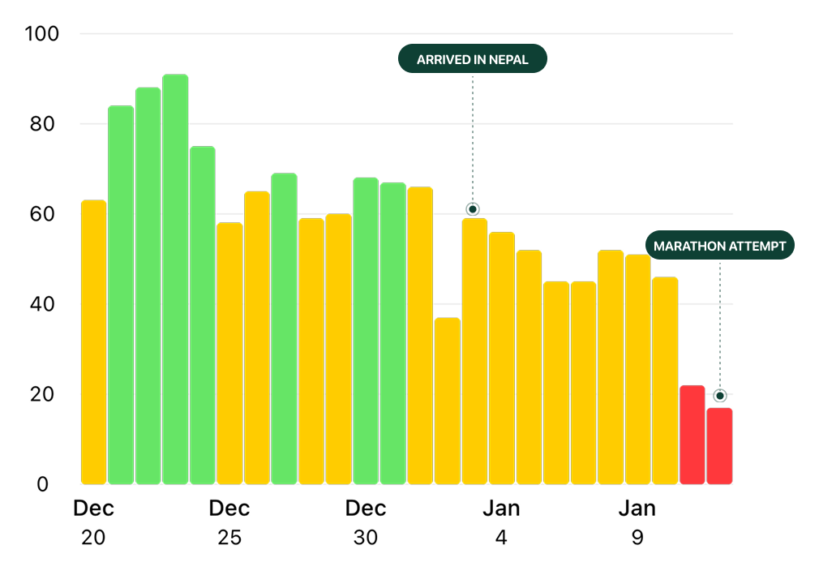819x571 pixels.
Task: Click the Jan 9 x-axis label
Action: coord(637,522)
